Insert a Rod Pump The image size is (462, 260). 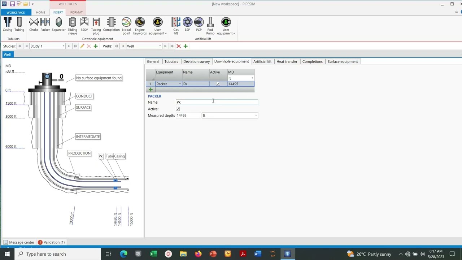210,26
